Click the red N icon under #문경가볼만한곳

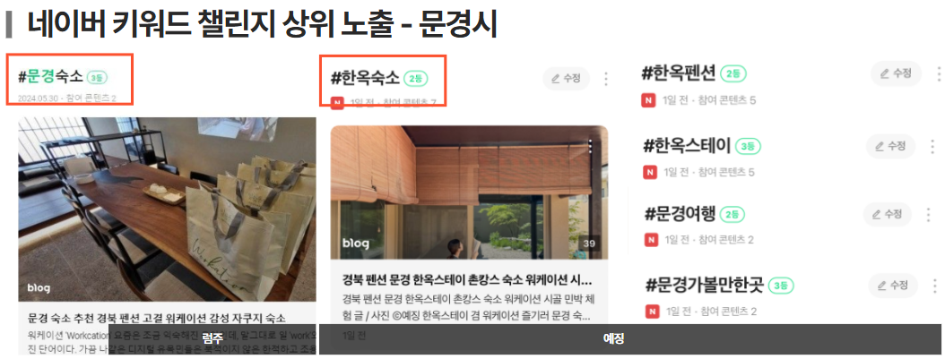click(x=652, y=311)
